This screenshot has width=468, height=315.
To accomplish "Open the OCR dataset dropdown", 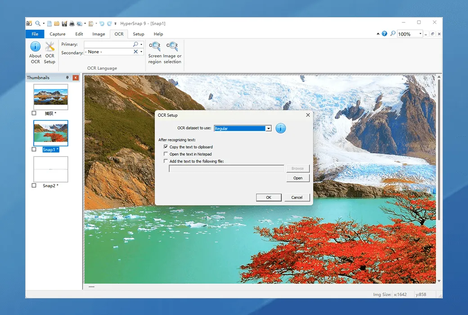I will (268, 128).
